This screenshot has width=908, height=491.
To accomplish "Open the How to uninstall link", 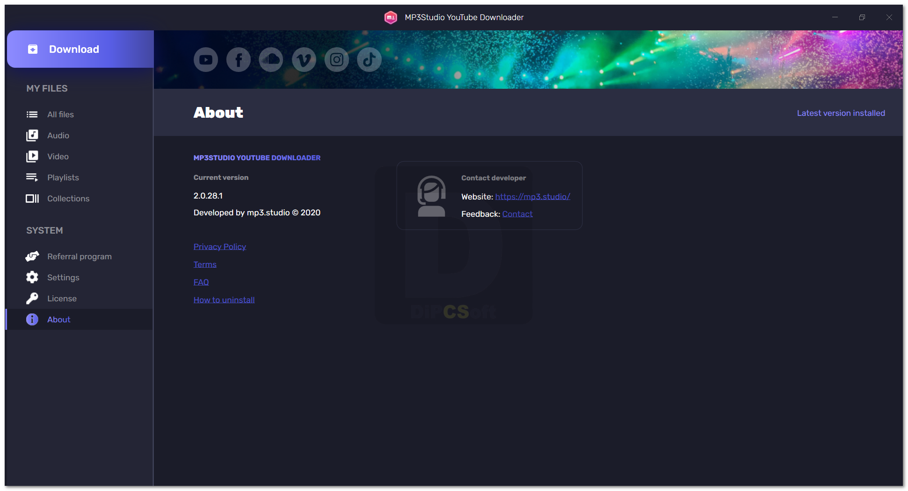I will (x=224, y=300).
